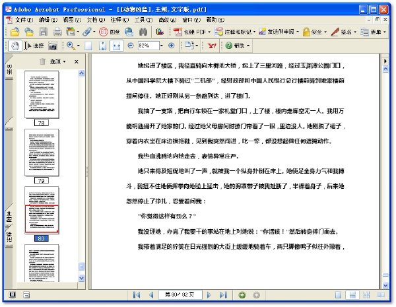
Task: Click thumbnail panel scroll down arrow
Action: coord(81,278)
